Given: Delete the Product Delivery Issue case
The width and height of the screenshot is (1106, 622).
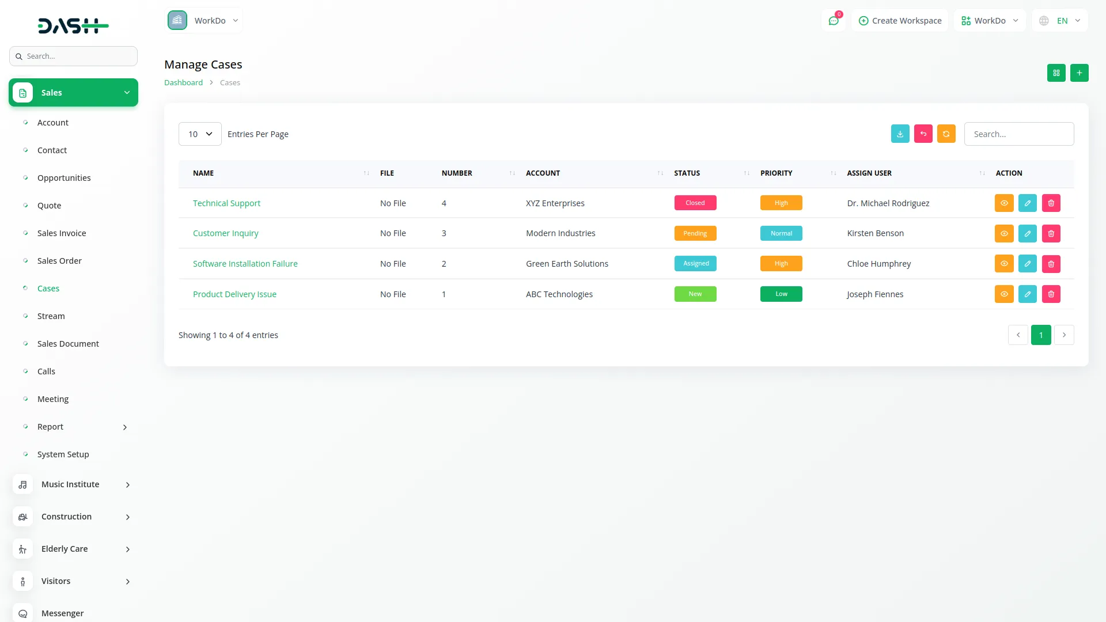Looking at the screenshot, I should pos(1051,294).
